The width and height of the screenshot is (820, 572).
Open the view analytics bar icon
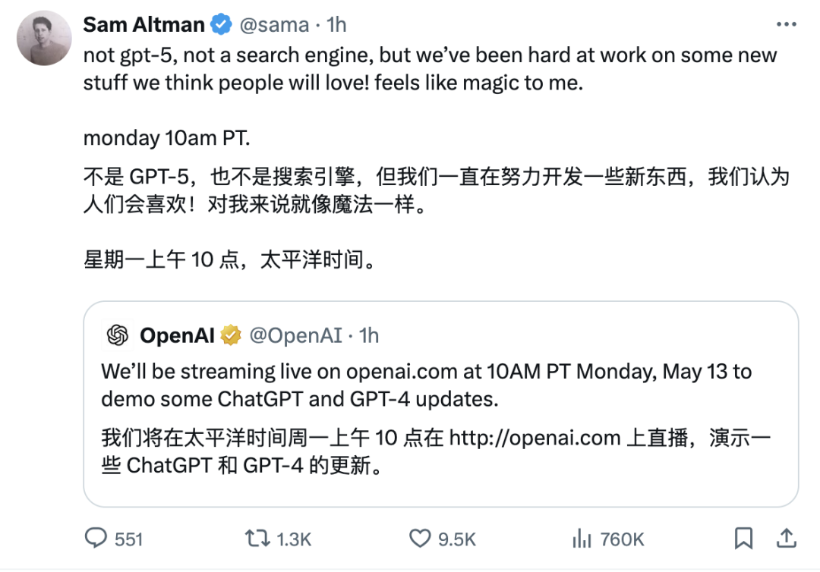tap(582, 539)
